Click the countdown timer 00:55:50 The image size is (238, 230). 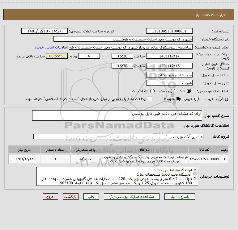coord(57,56)
